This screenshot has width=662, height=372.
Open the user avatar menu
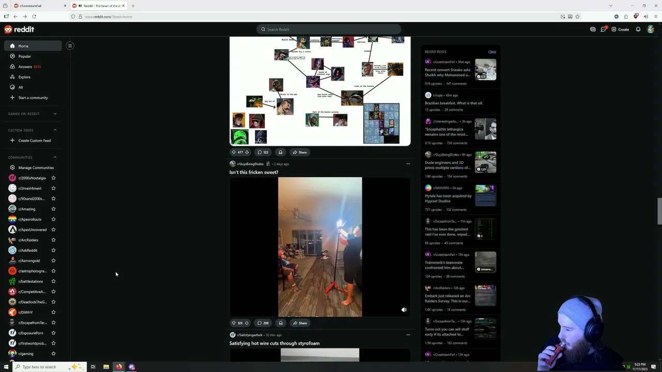coord(651,29)
